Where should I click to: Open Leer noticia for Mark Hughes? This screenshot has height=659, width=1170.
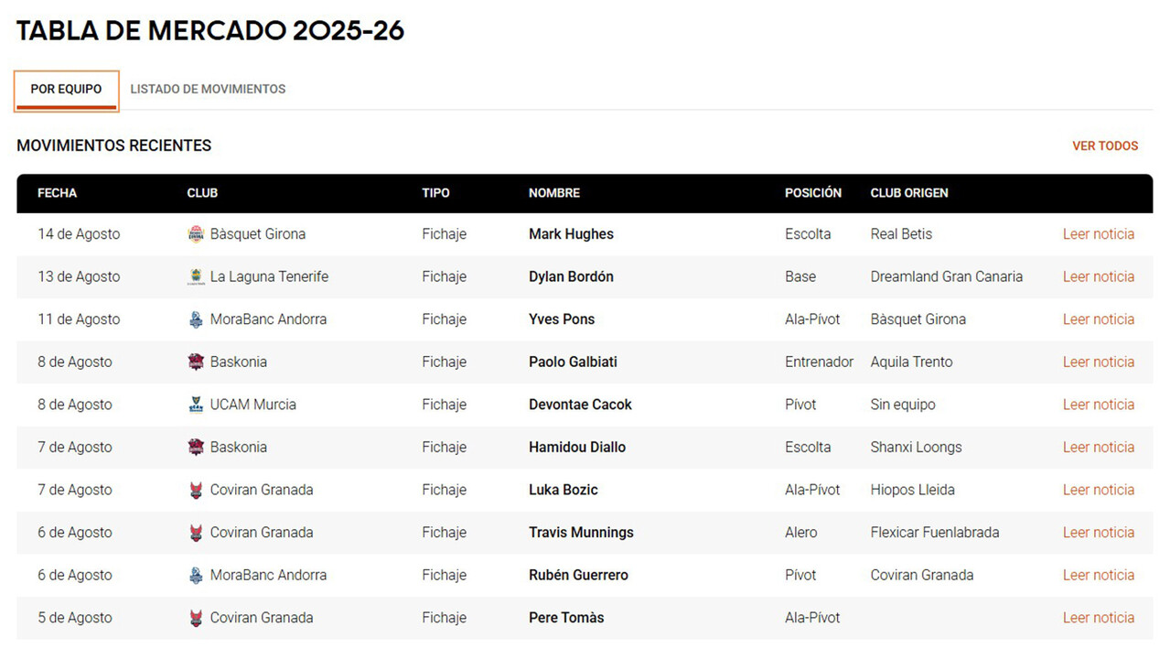1099,234
